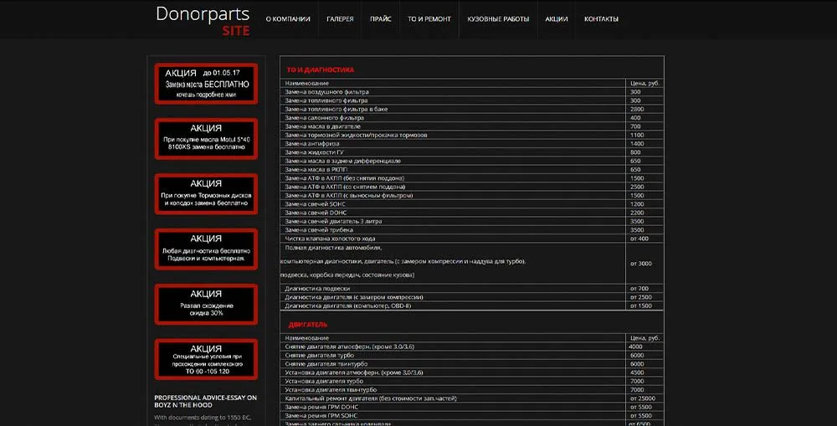Navigate to КУЗОВНЫЕ РАБОТЫ
The height and width of the screenshot is (426, 837).
coord(498,19)
